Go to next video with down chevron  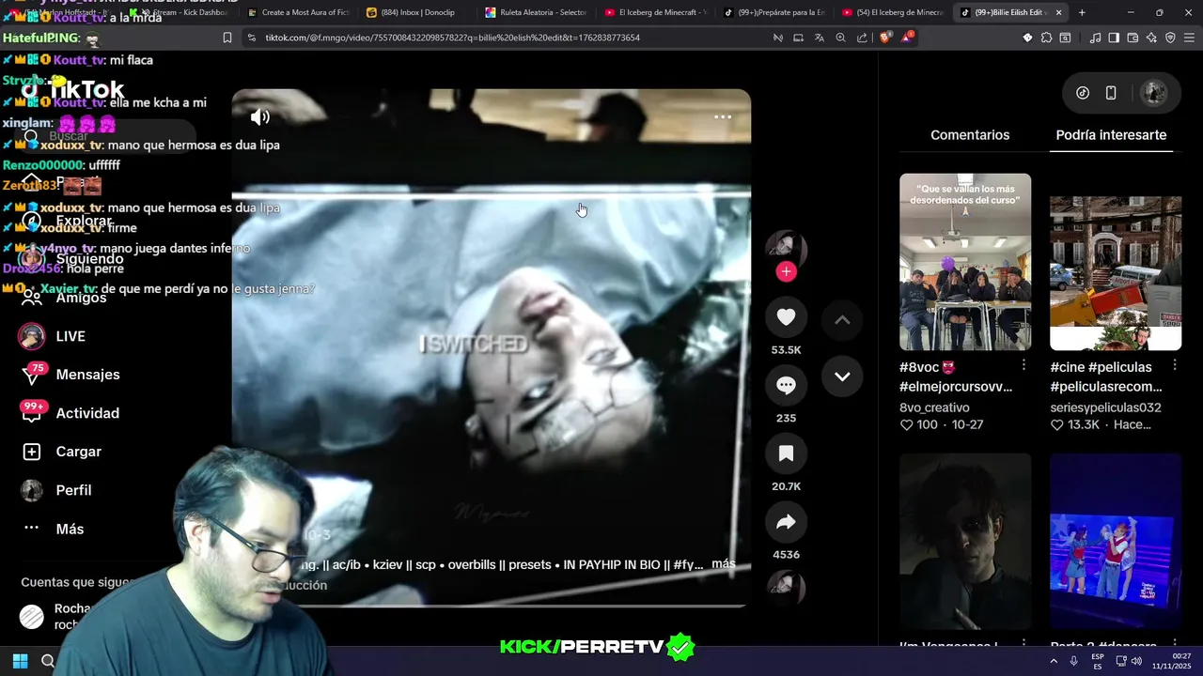pos(842,376)
